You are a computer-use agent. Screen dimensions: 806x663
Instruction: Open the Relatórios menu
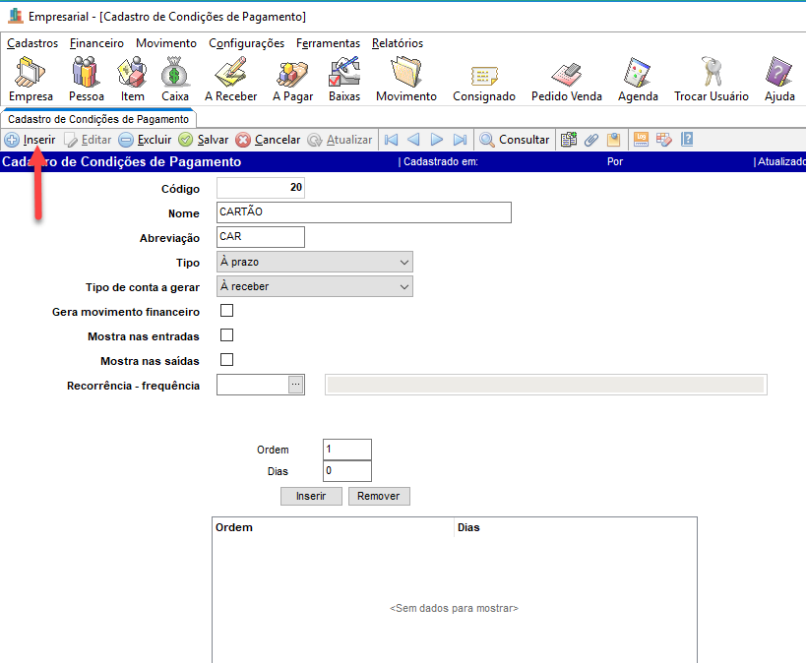click(x=398, y=43)
